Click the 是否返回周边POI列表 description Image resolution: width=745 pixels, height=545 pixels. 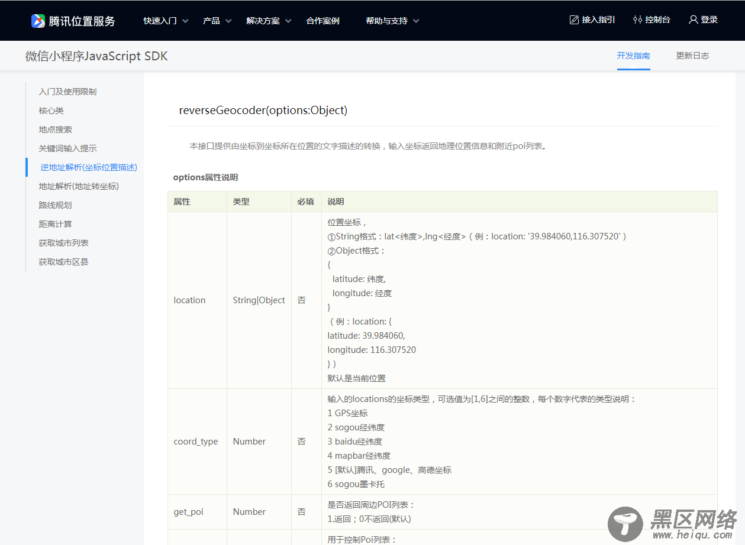[372, 505]
